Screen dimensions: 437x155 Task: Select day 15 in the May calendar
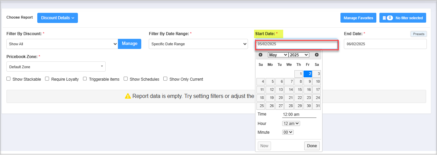(298, 89)
